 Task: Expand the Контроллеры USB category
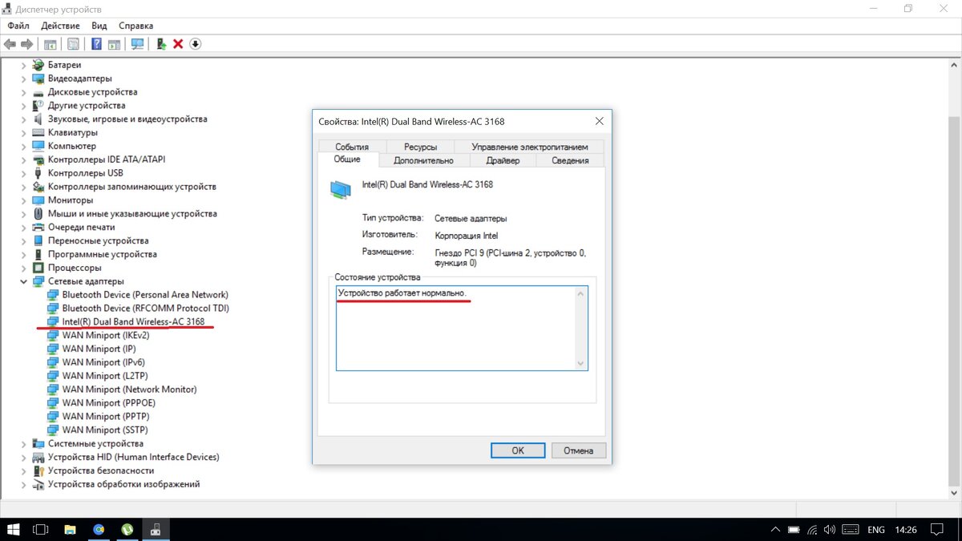click(x=23, y=173)
